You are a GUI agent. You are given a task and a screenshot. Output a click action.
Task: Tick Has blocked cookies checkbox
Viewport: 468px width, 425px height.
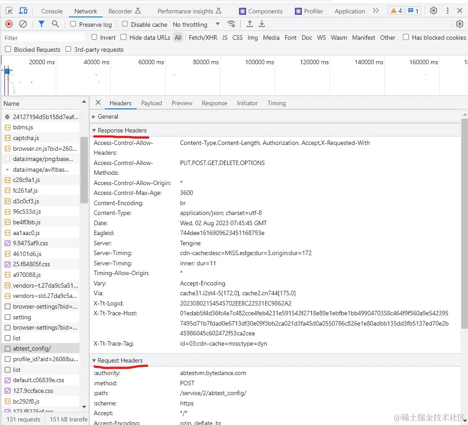tap(406, 37)
